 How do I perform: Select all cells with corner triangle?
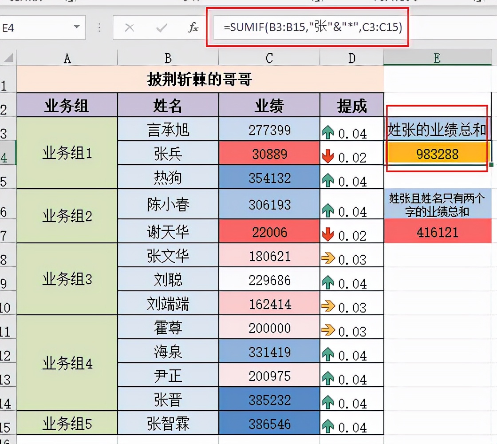(8, 58)
